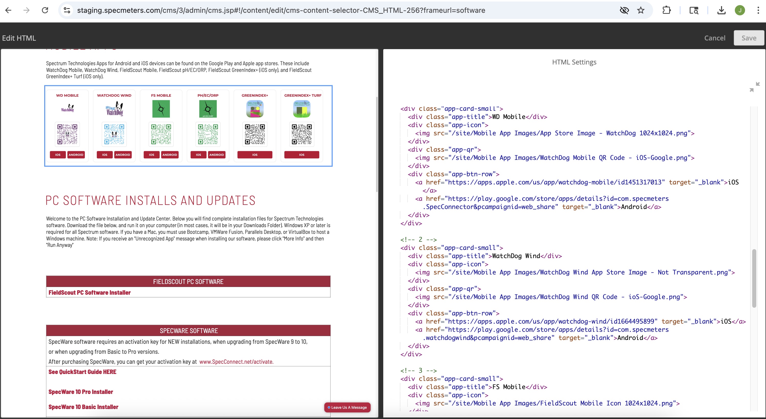Click the watchdog-mobile apple.com href line
This screenshot has width=766, height=419.
(577, 182)
